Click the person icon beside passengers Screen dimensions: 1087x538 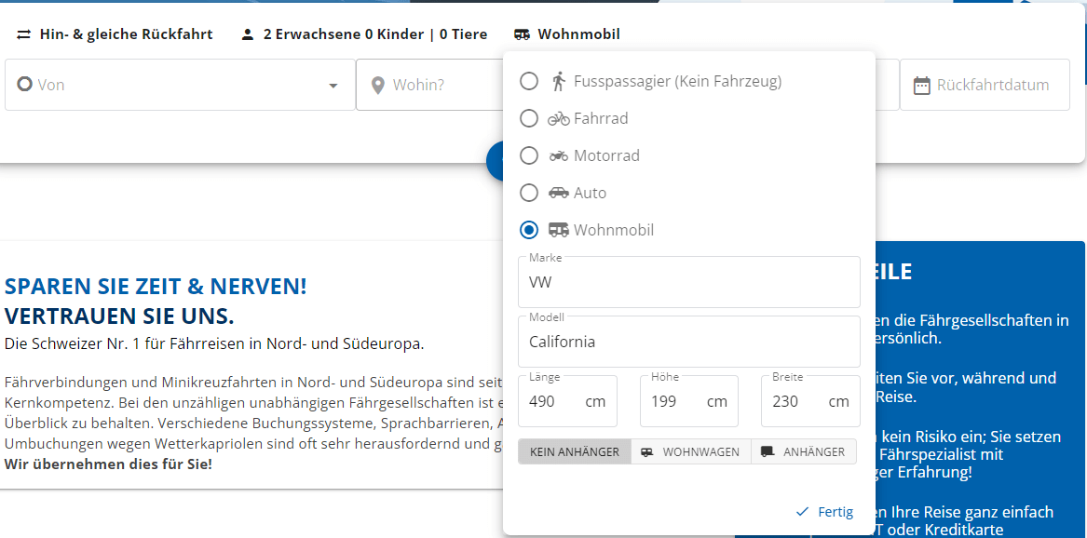pyautogui.click(x=248, y=34)
